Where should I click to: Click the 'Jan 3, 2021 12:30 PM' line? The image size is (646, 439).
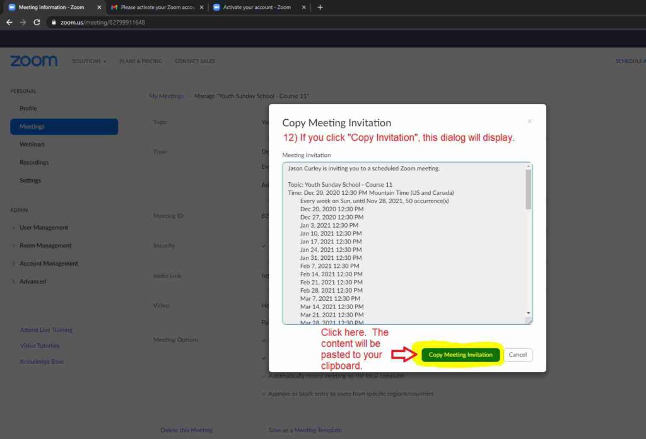329,225
